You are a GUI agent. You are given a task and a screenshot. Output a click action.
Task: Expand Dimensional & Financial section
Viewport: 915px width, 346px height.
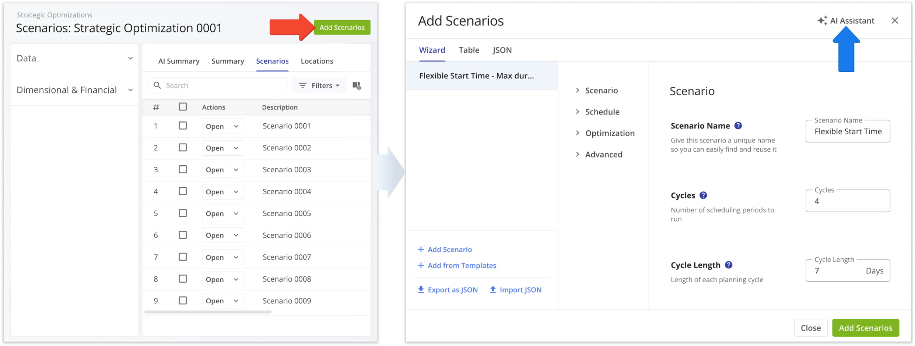[x=74, y=90]
